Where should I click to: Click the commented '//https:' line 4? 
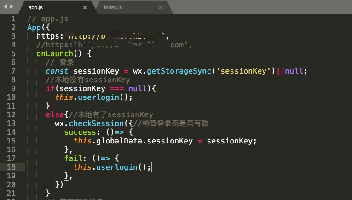pyautogui.click(x=114, y=45)
